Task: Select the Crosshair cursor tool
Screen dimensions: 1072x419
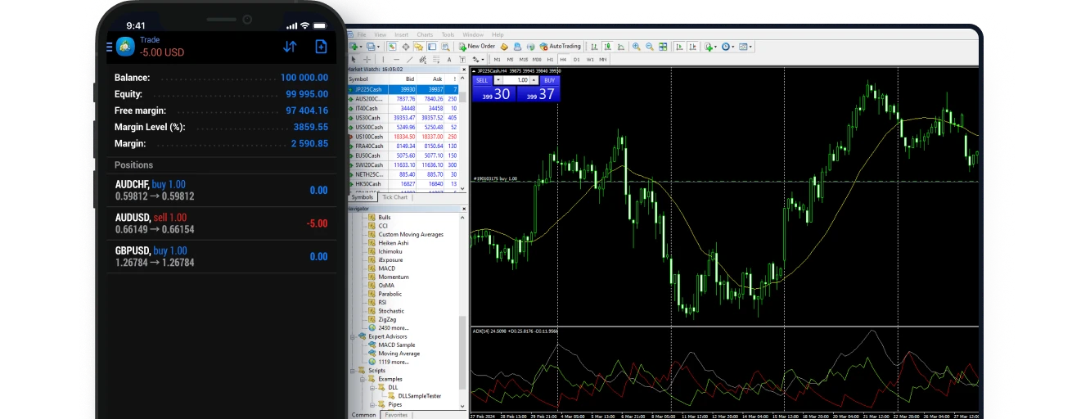Action: coord(365,60)
